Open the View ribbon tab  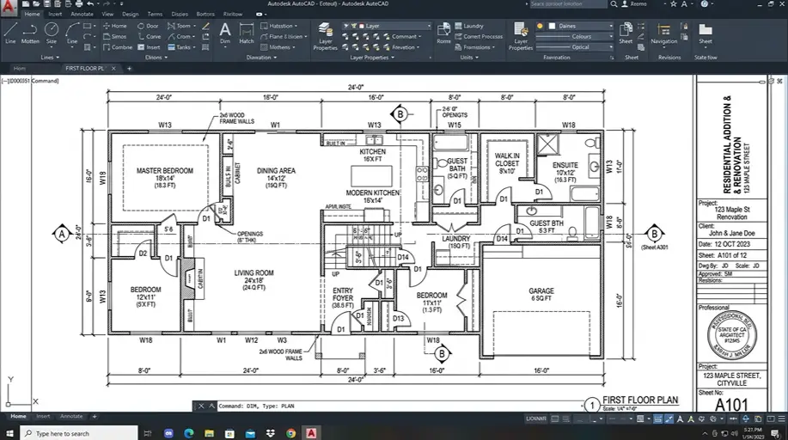[x=107, y=14]
